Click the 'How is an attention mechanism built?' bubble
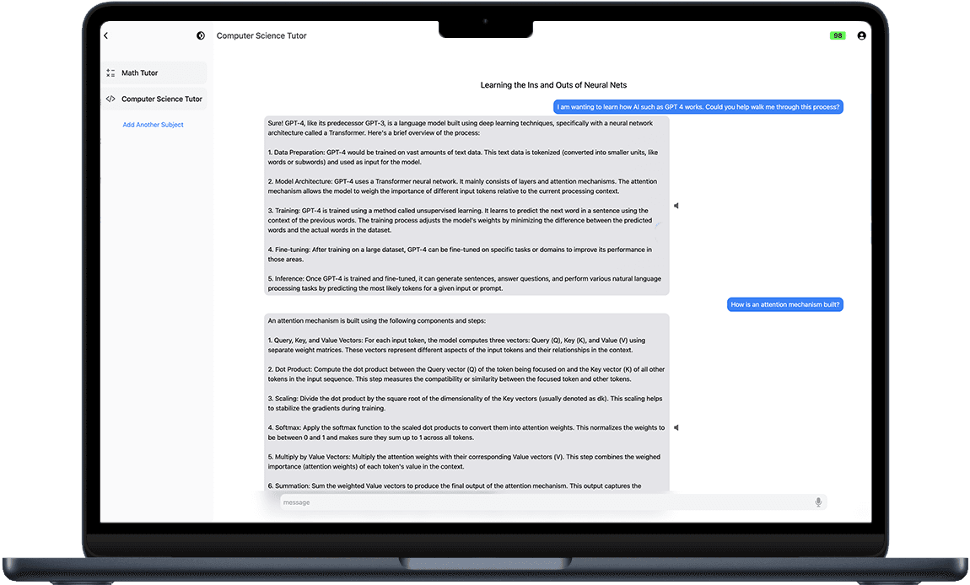 coord(784,304)
